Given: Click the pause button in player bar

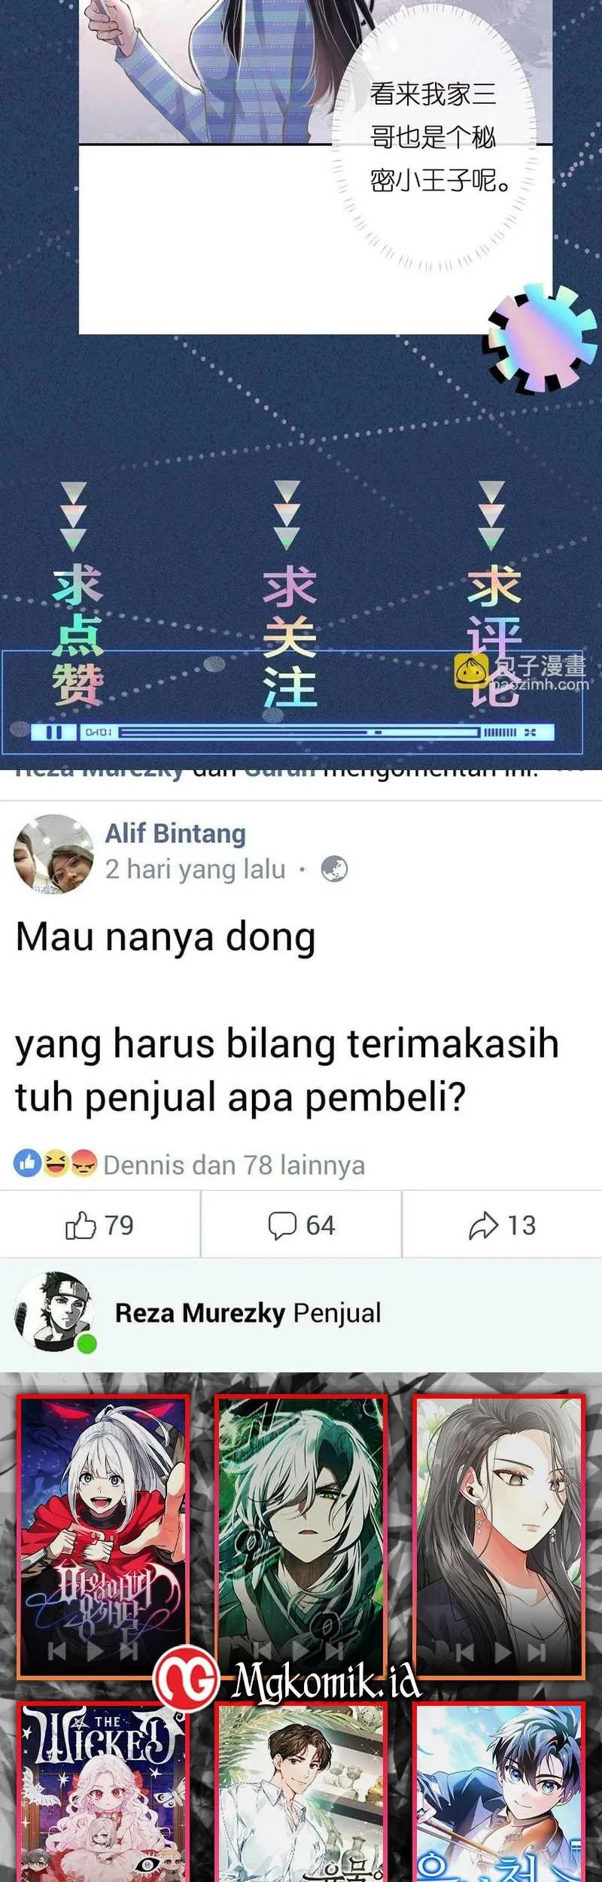Looking at the screenshot, I should (53, 732).
